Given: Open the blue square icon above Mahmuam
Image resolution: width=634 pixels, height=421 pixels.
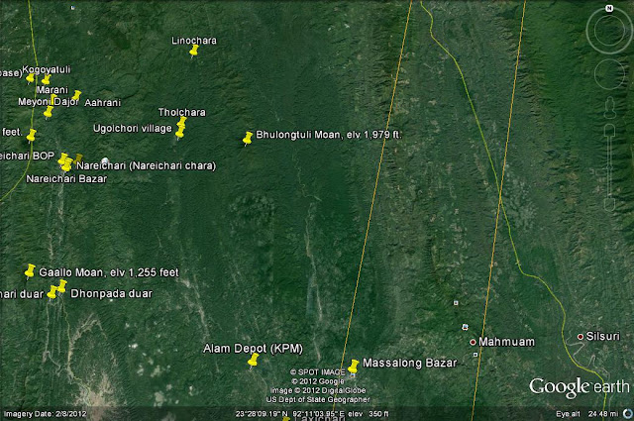Looking at the screenshot, I should tap(465, 327).
